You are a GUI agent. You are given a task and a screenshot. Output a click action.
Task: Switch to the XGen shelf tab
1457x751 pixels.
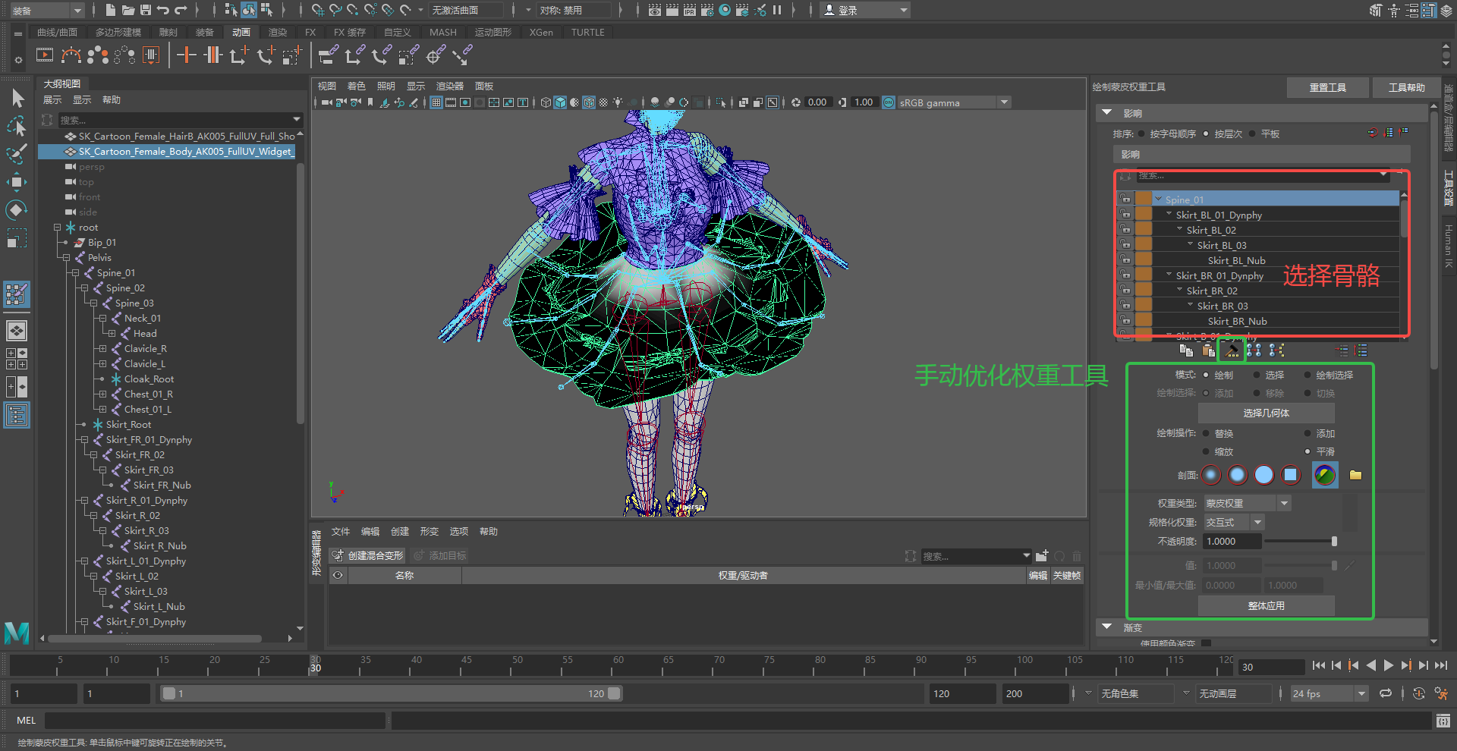(x=541, y=32)
